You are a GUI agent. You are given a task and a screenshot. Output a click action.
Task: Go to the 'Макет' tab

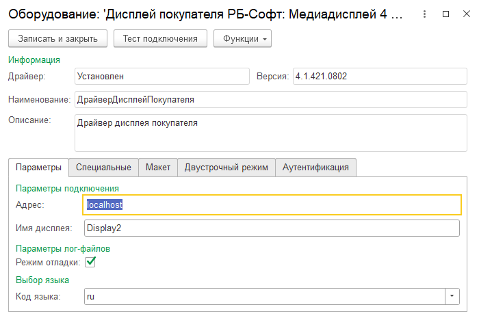click(x=158, y=168)
